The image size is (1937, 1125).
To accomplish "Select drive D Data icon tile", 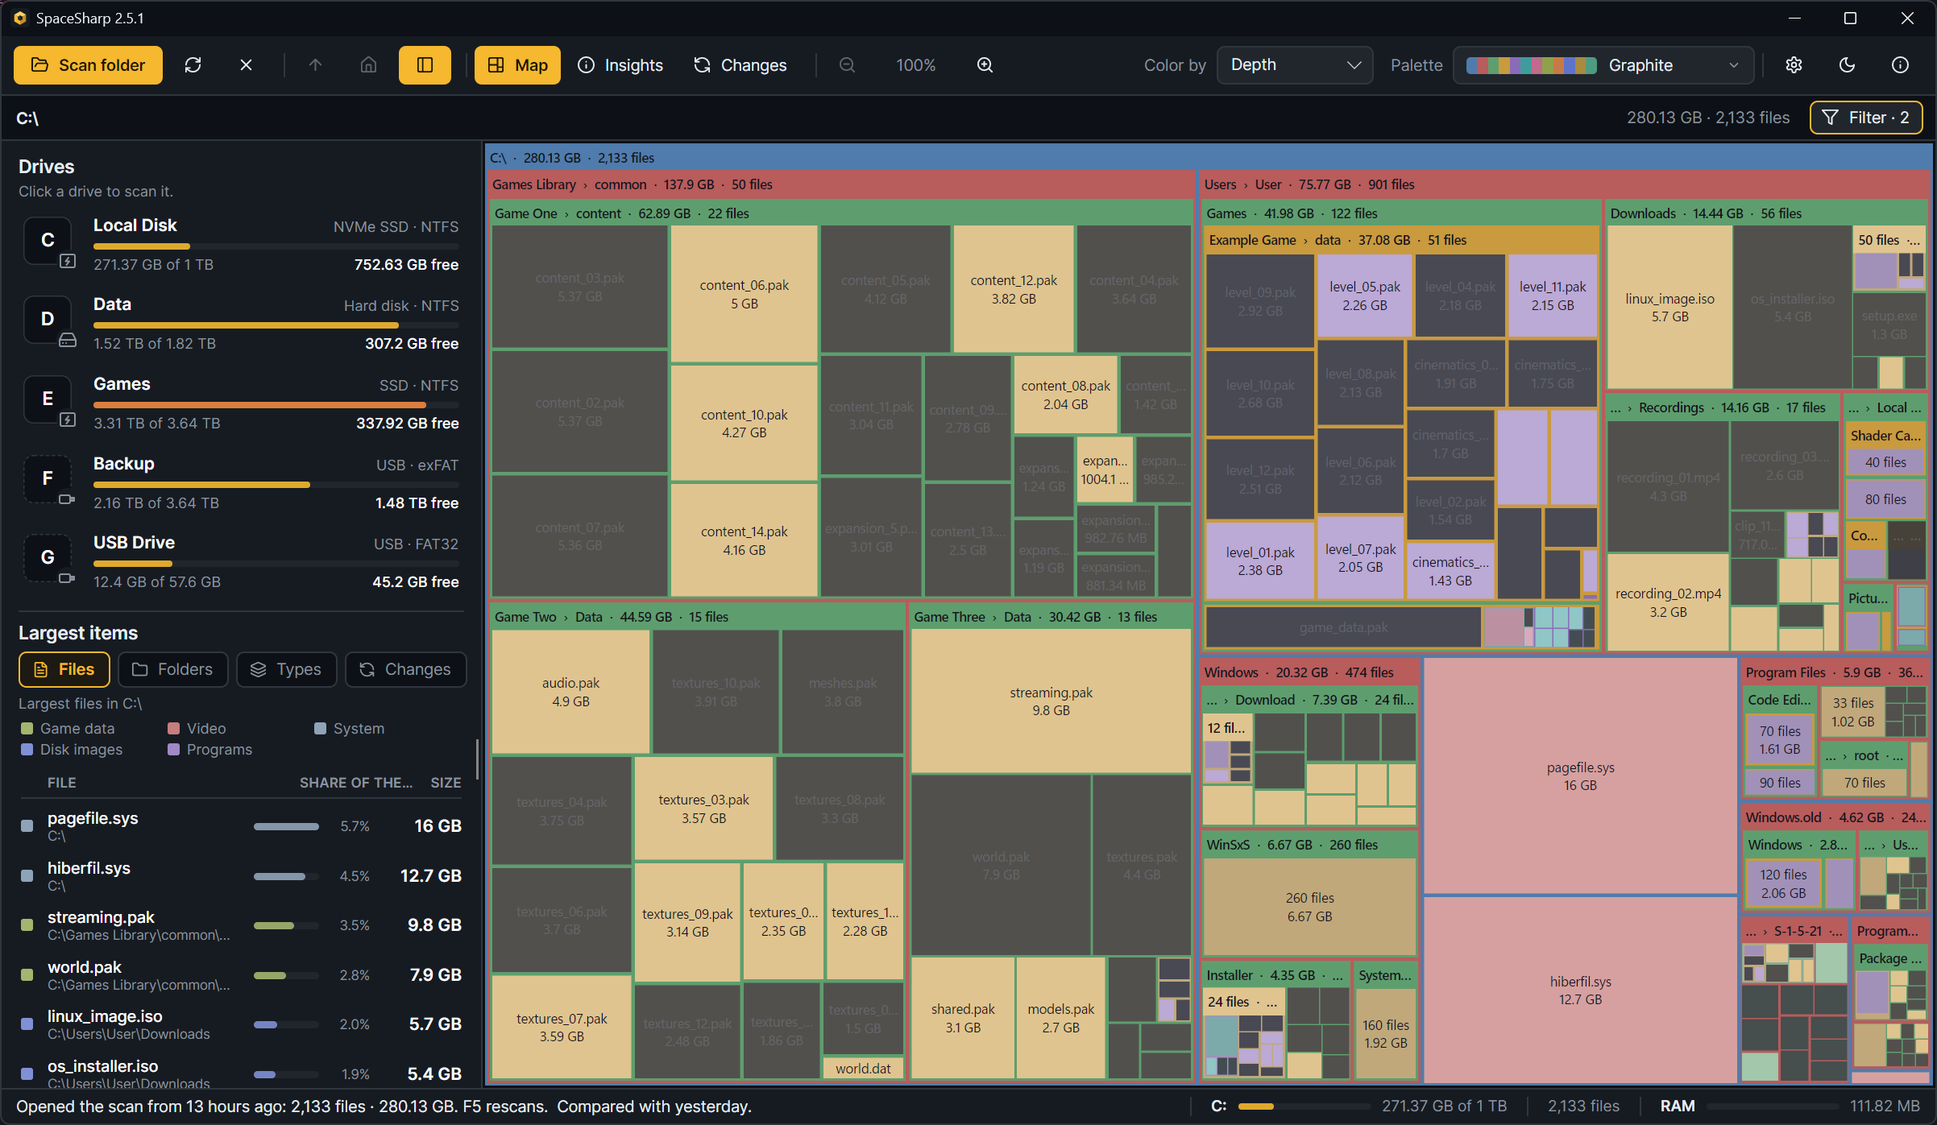I will click(x=48, y=320).
